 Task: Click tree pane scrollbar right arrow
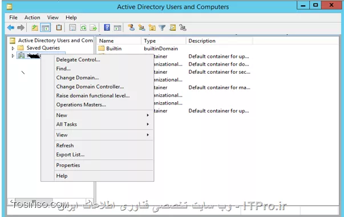coord(90,201)
